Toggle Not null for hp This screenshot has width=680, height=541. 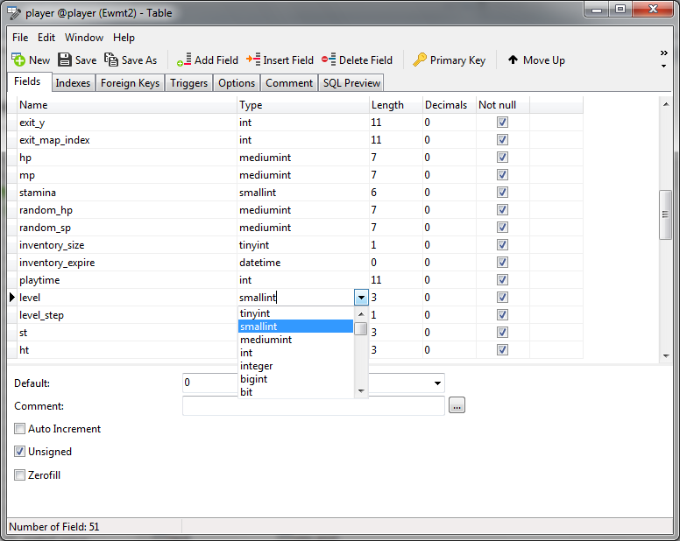click(x=502, y=158)
